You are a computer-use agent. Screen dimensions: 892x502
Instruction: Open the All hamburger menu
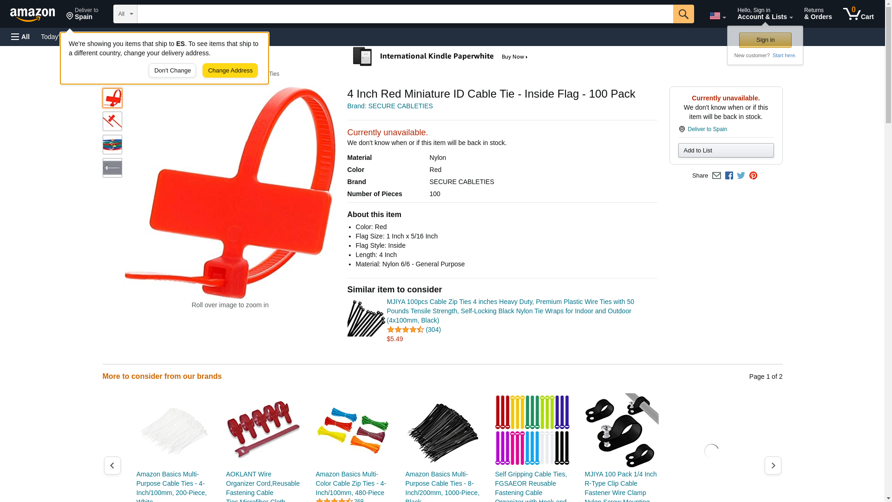[x=20, y=37]
